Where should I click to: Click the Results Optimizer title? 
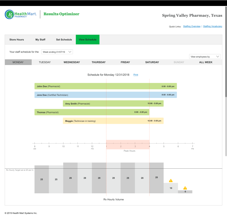(61, 14)
